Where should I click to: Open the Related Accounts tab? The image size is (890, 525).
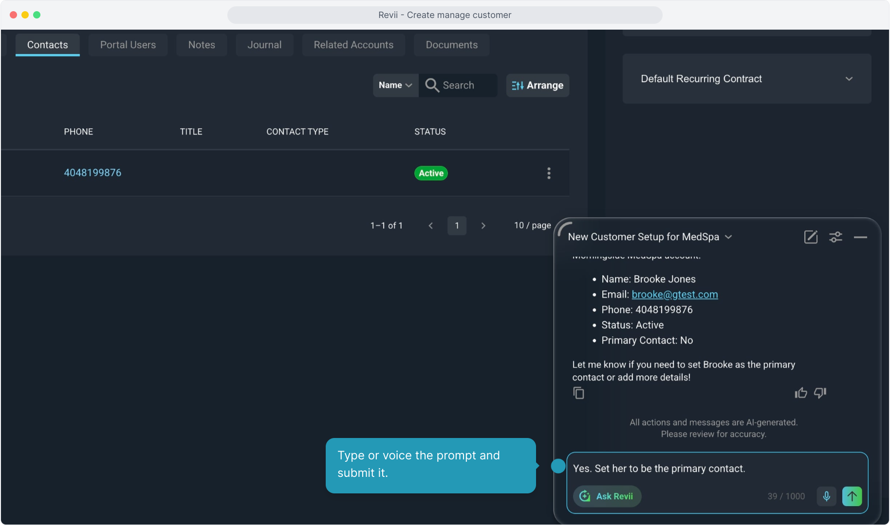(x=353, y=45)
